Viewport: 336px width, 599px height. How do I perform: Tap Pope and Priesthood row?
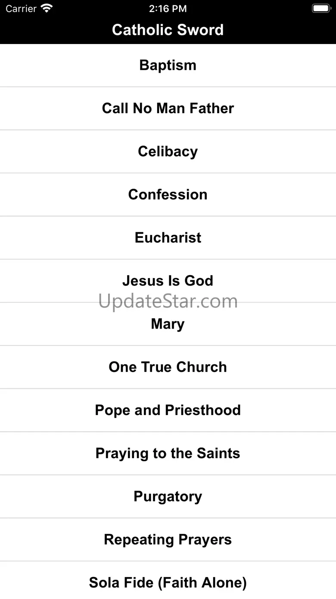(x=168, y=410)
